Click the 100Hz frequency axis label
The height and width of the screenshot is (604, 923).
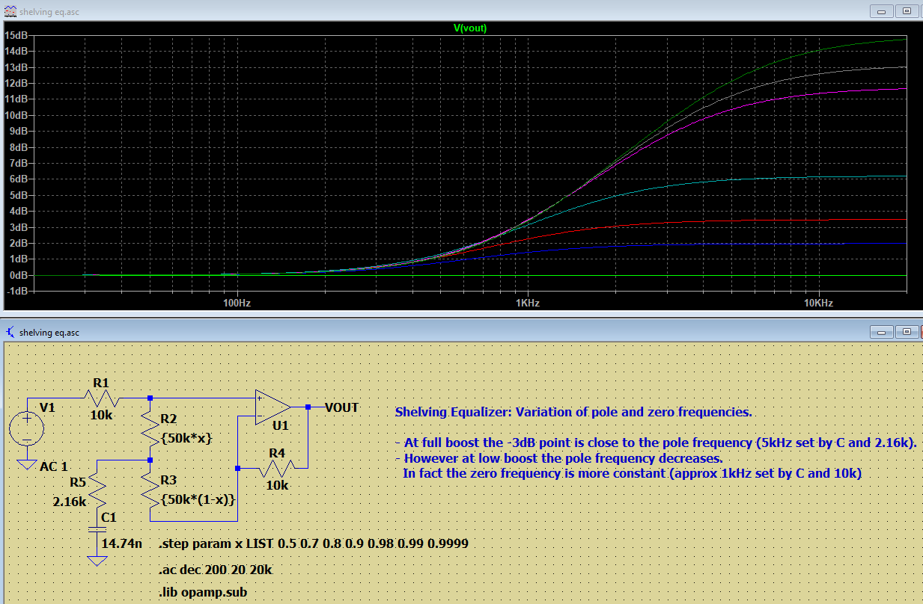(x=236, y=303)
